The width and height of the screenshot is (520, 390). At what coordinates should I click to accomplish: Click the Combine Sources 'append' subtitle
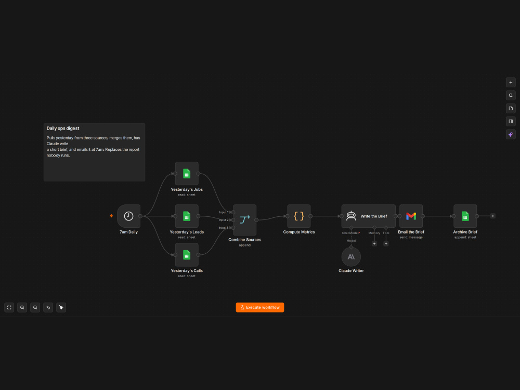pyautogui.click(x=245, y=245)
